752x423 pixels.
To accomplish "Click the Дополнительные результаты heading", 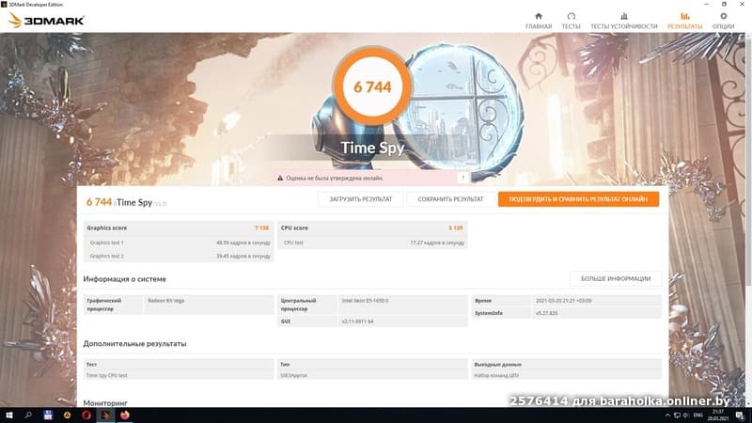I will pos(134,344).
